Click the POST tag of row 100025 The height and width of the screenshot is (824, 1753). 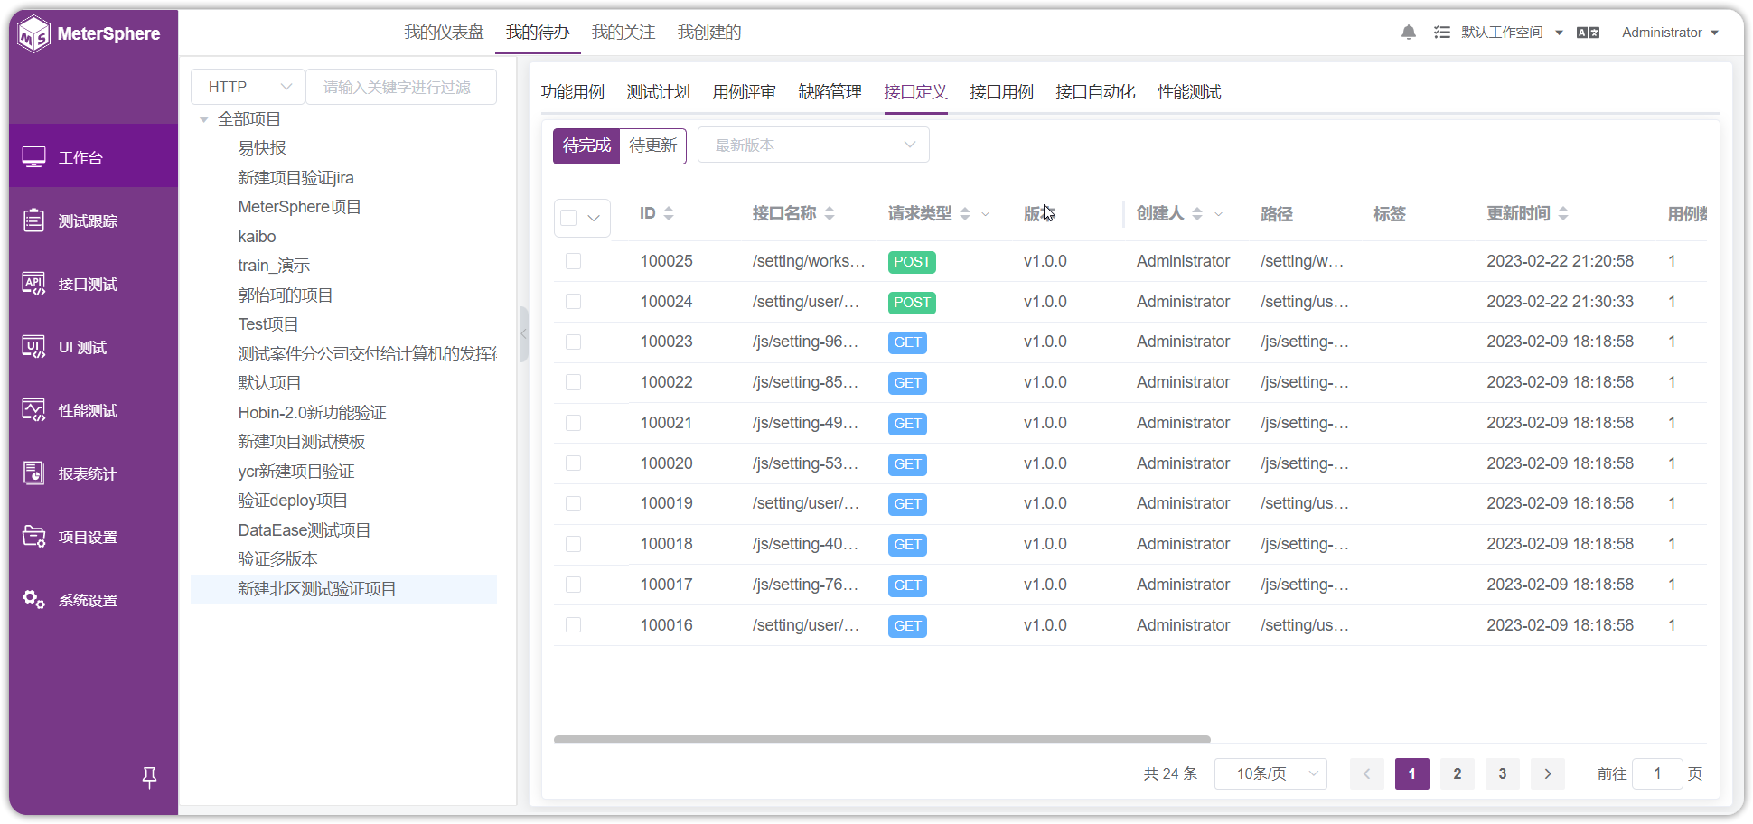click(912, 262)
